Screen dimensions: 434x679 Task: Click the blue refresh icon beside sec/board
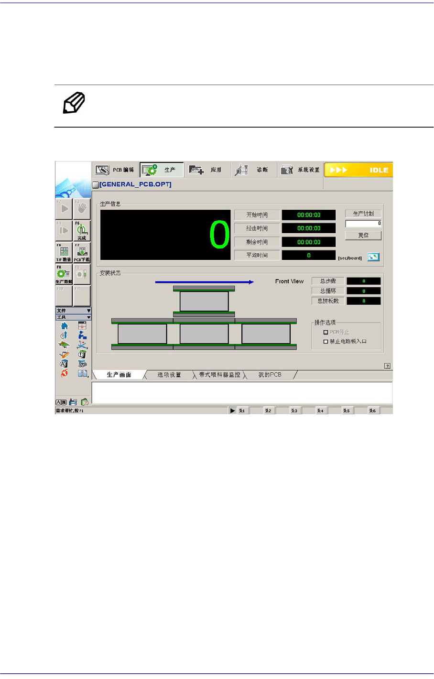[x=373, y=257]
